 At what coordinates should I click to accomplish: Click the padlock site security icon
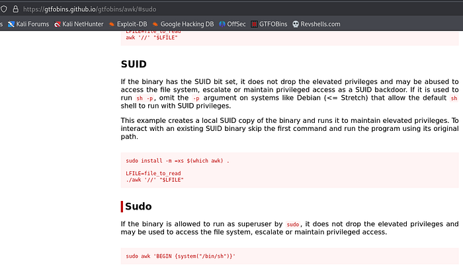coord(16,9)
